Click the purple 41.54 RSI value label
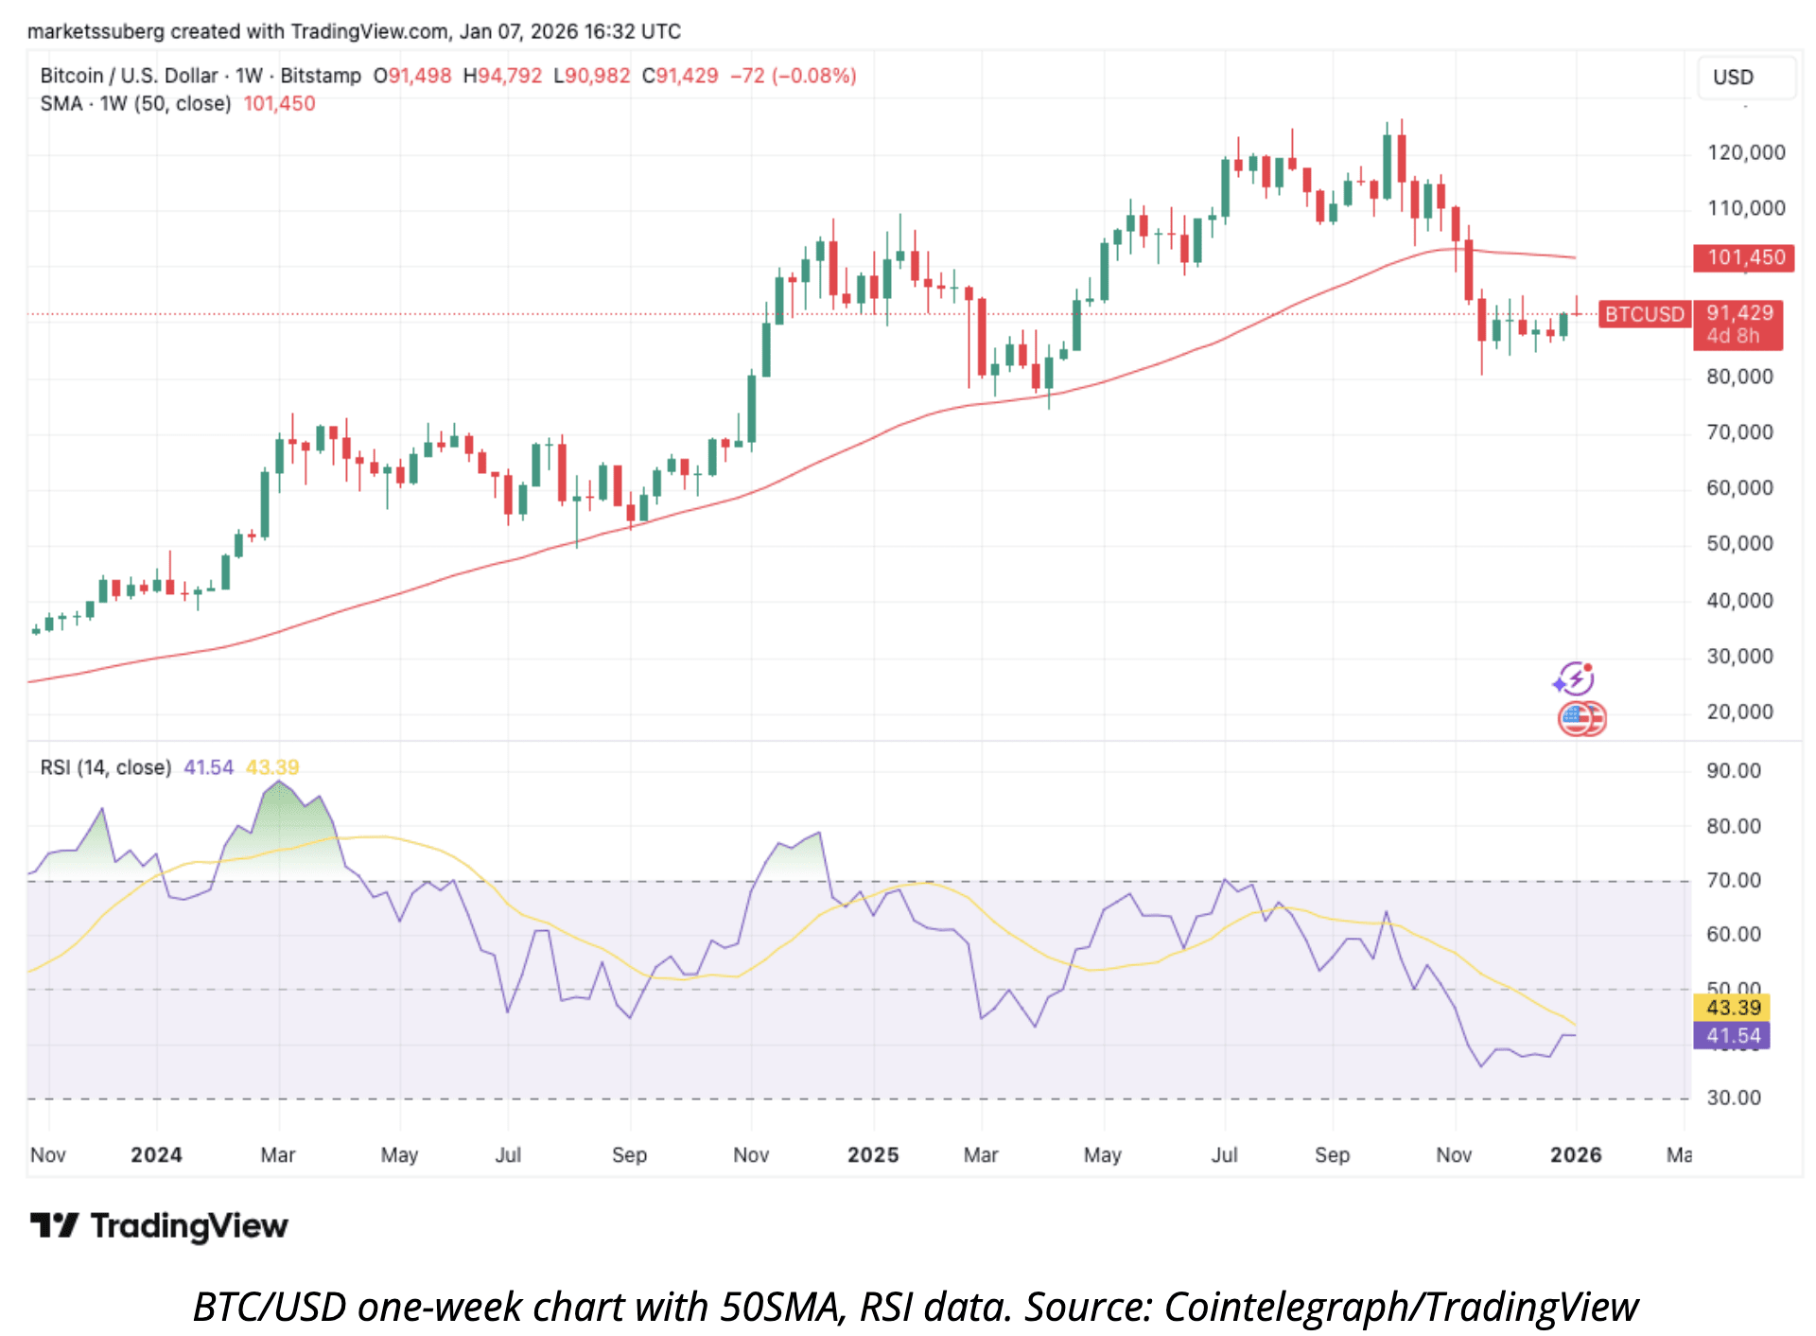Screen dimensions: 1816x1336 tap(1732, 1035)
